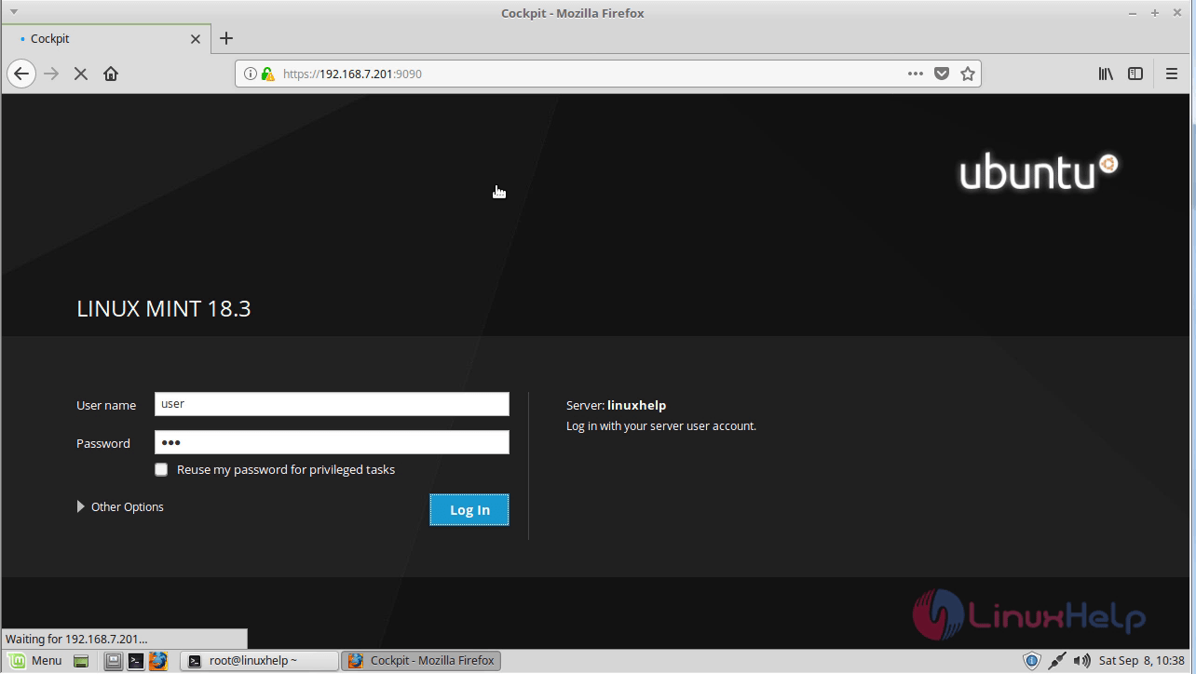
Task: Launch terminal from panel launcher icon
Action: (x=136, y=661)
